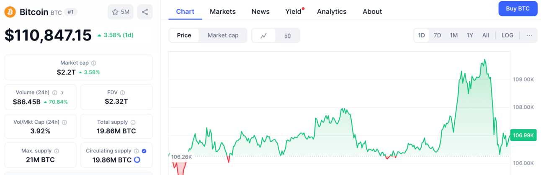Toggle LOG scale on chart
Screen dimensions: 541x175
pos(507,35)
